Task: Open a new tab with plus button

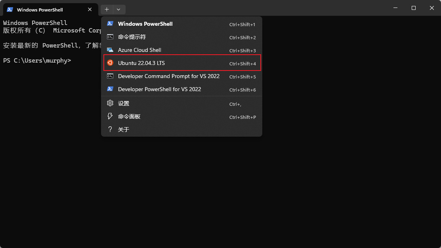Action: tap(107, 10)
